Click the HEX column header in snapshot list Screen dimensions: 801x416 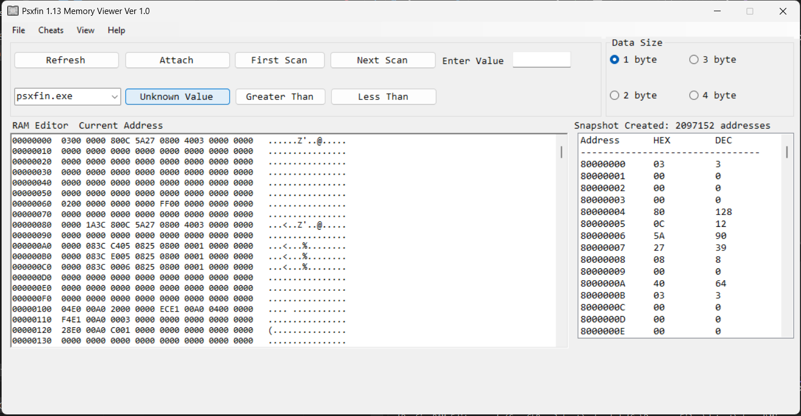click(x=662, y=140)
